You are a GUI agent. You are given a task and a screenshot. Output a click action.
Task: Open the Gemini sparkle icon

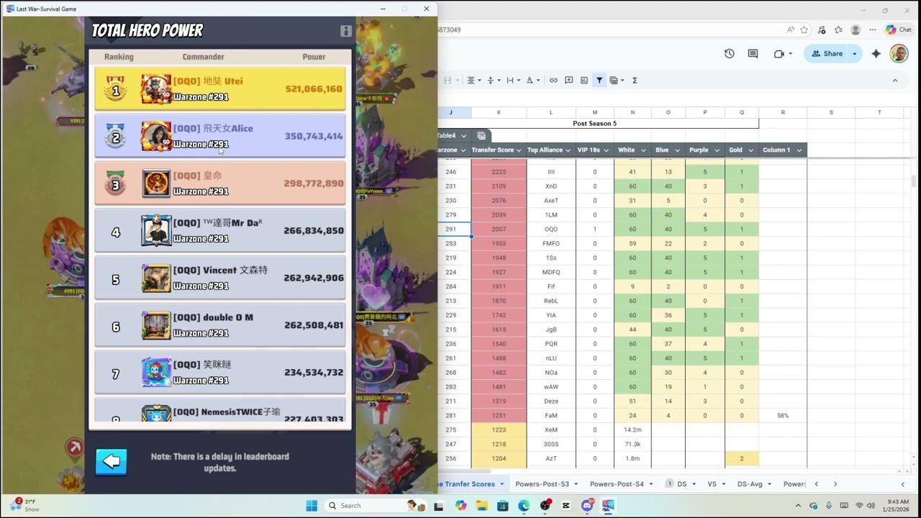click(876, 54)
